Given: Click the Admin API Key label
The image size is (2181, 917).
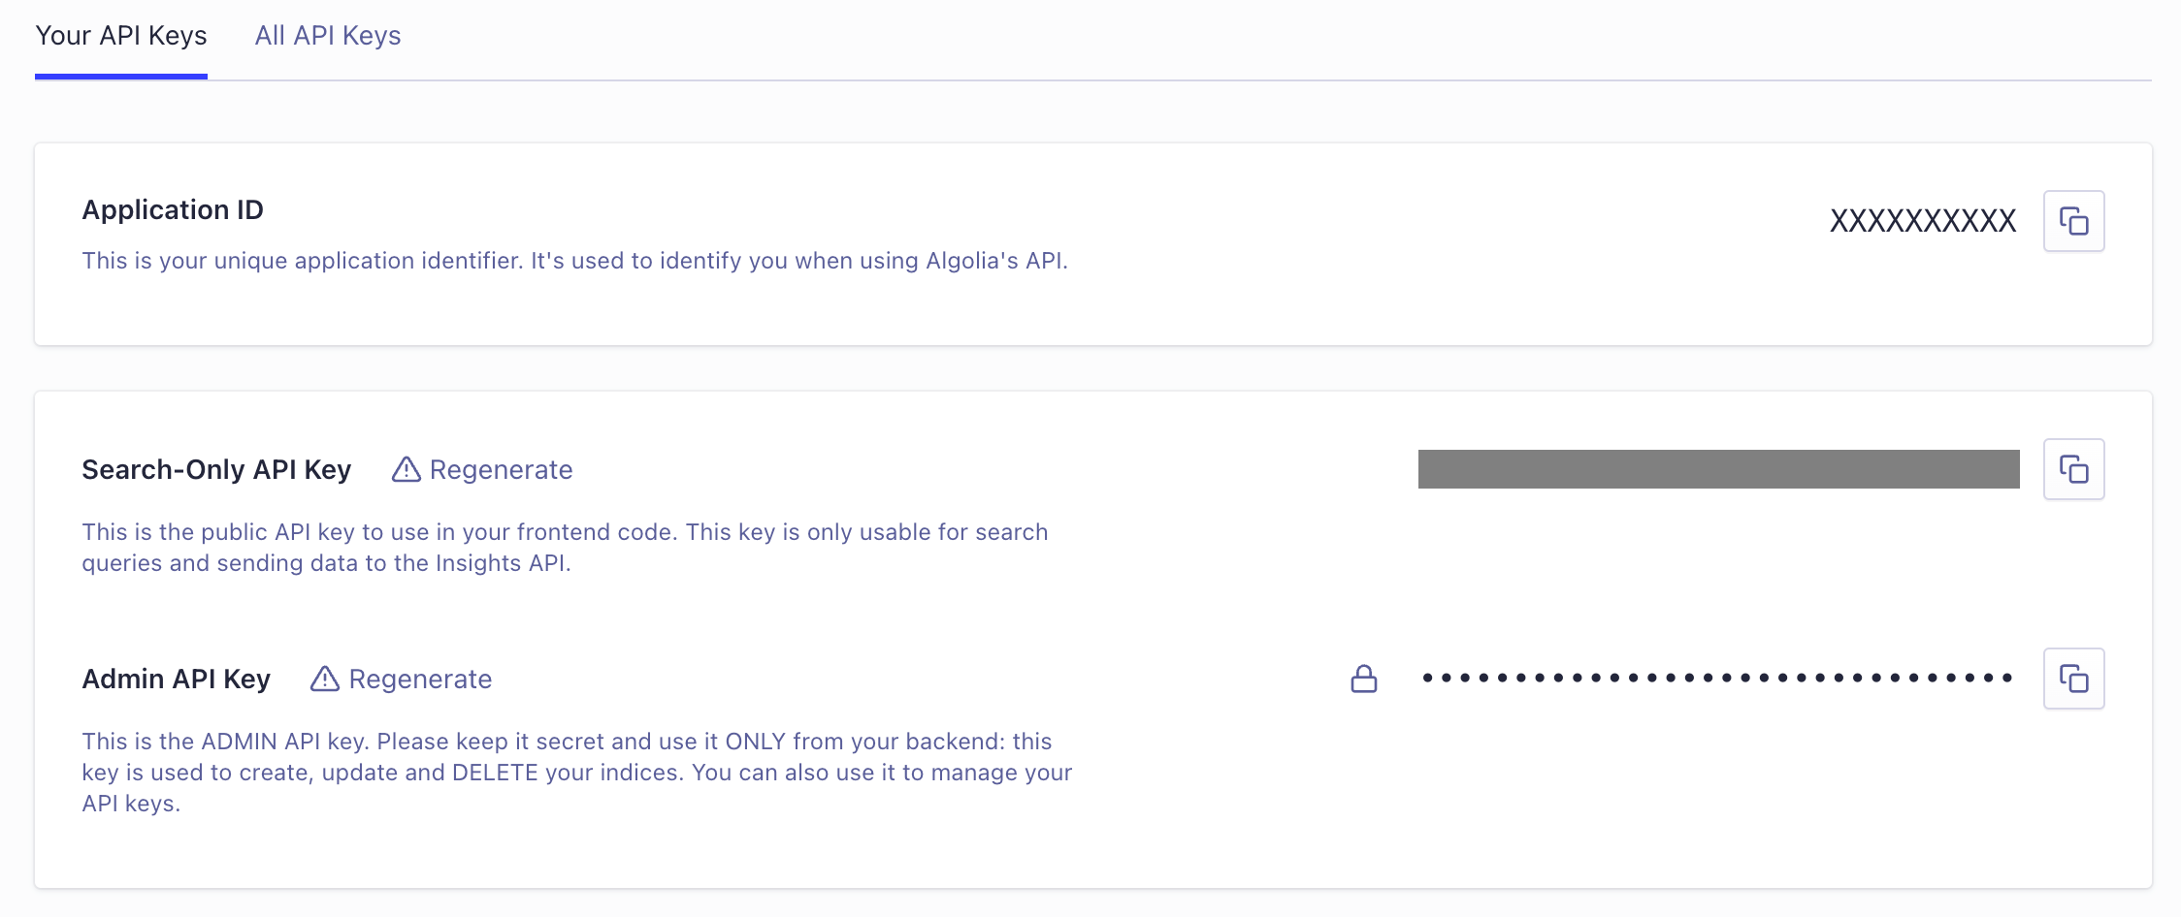Looking at the screenshot, I should point(176,679).
